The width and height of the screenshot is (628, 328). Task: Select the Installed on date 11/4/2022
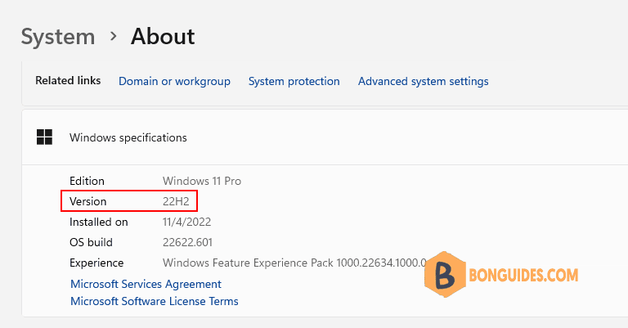pos(186,222)
